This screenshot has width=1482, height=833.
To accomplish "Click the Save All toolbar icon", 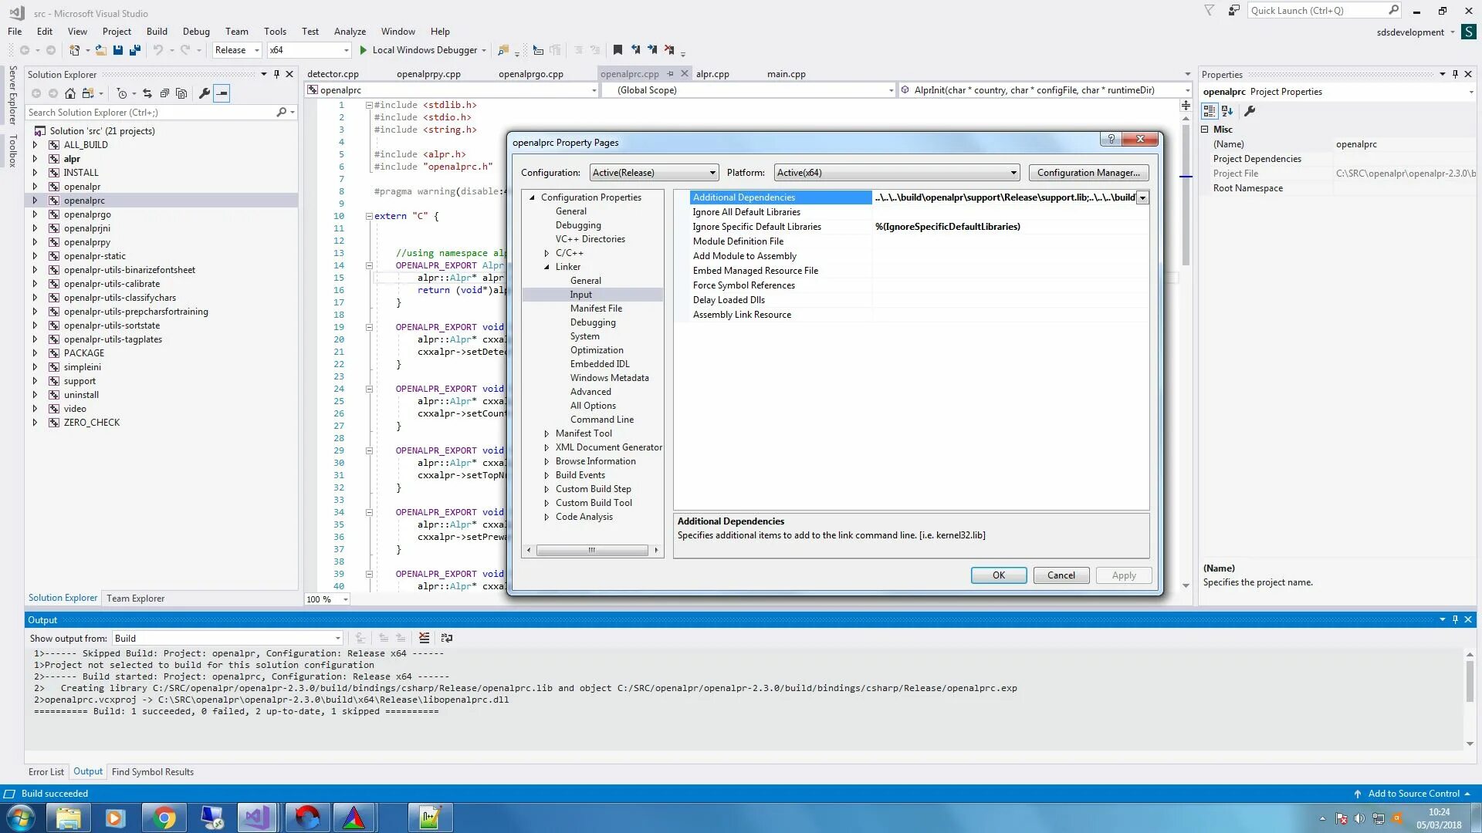I will point(135,50).
